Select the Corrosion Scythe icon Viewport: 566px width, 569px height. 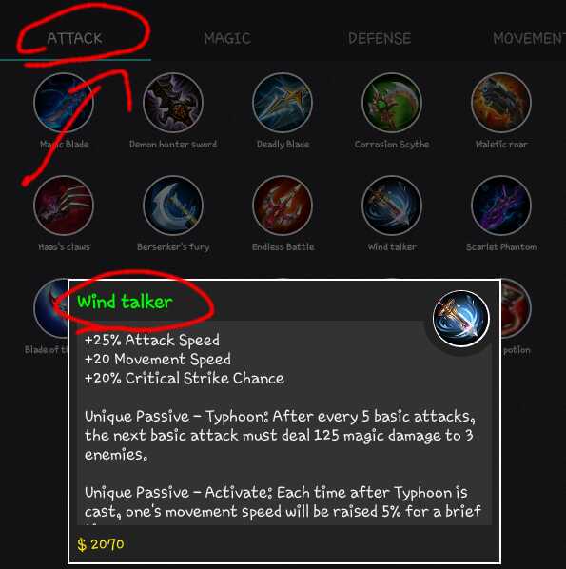click(392, 103)
